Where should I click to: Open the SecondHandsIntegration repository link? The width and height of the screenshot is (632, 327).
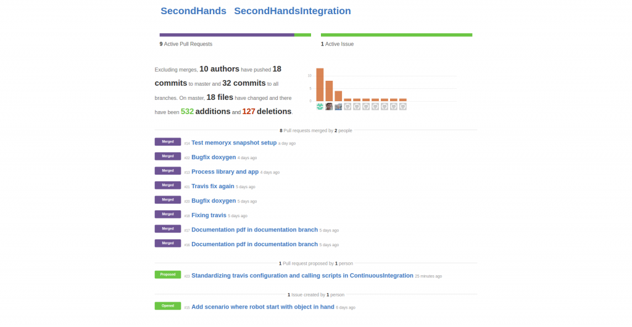tap(292, 11)
